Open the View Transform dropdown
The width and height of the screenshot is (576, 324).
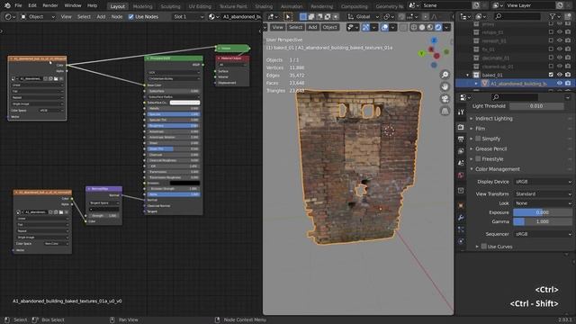[x=543, y=193]
